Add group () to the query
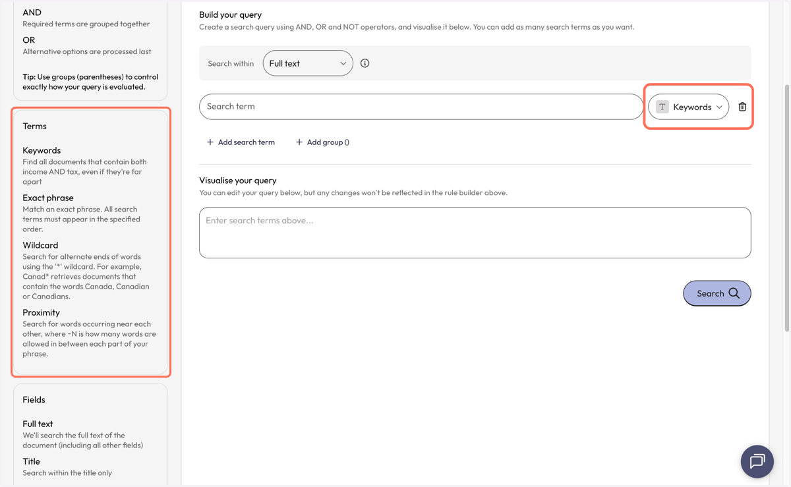Screen dimensions: 791x487 tap(322, 142)
